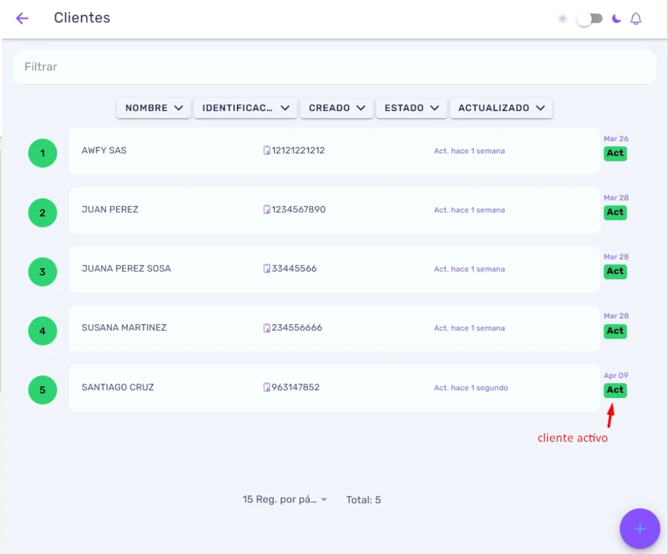Open the 15 Reg. por pá... dropdown
Viewport: 668px width, 554px height.
point(284,499)
